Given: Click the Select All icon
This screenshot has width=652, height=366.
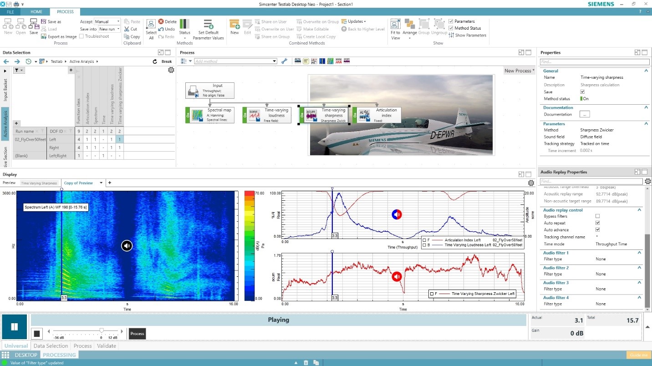Looking at the screenshot, I should pyautogui.click(x=151, y=25).
